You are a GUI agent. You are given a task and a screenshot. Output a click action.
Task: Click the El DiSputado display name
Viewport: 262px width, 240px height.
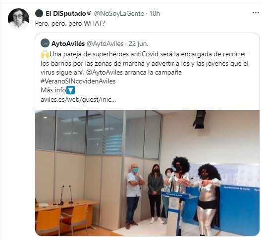(66, 13)
